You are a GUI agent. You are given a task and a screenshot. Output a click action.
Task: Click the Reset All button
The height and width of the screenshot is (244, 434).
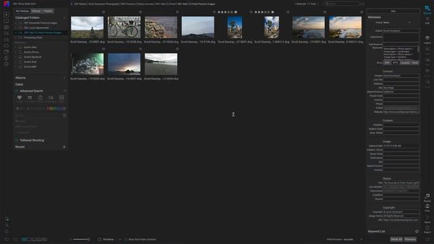point(396,239)
